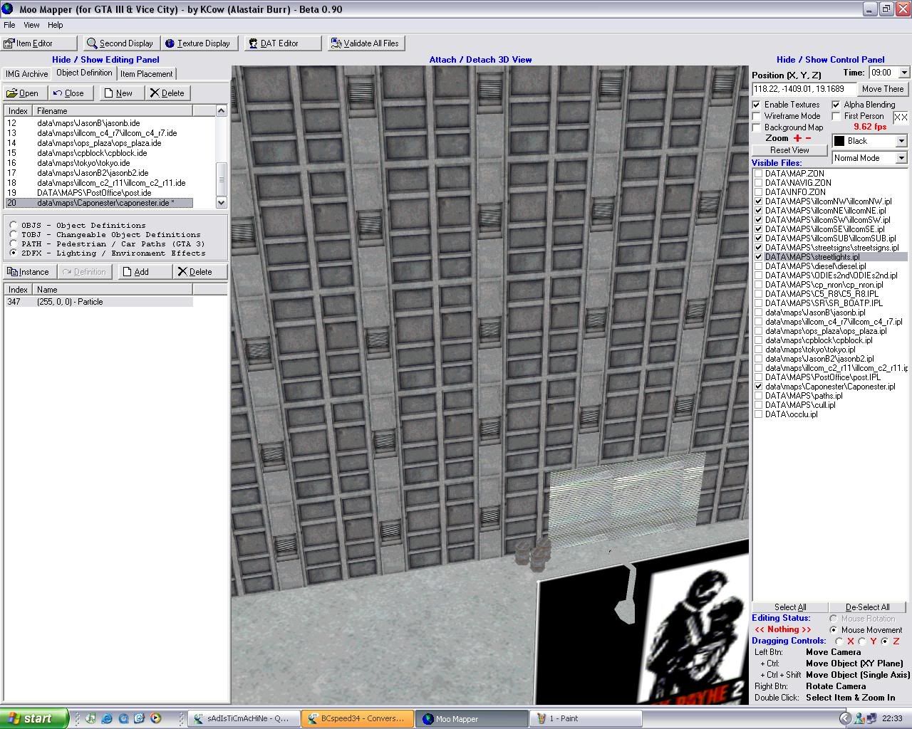Image resolution: width=912 pixels, height=729 pixels.
Task: Open the Texture Display viewer
Action: pos(199,43)
